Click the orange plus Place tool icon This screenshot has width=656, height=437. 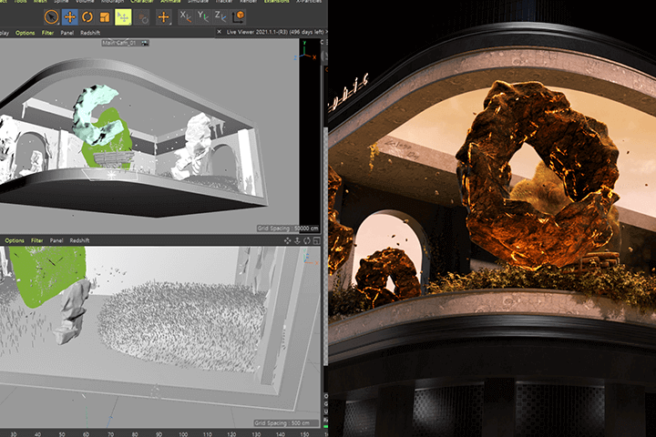pos(164,16)
